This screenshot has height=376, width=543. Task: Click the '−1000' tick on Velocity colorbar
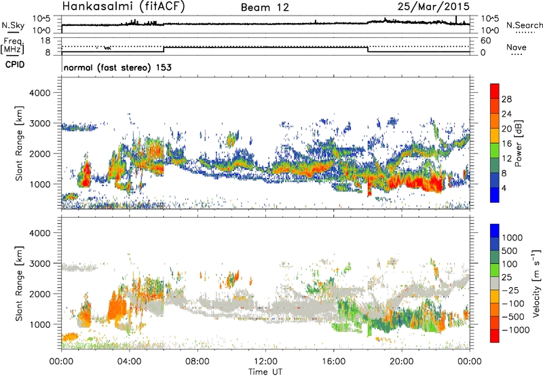516,330
